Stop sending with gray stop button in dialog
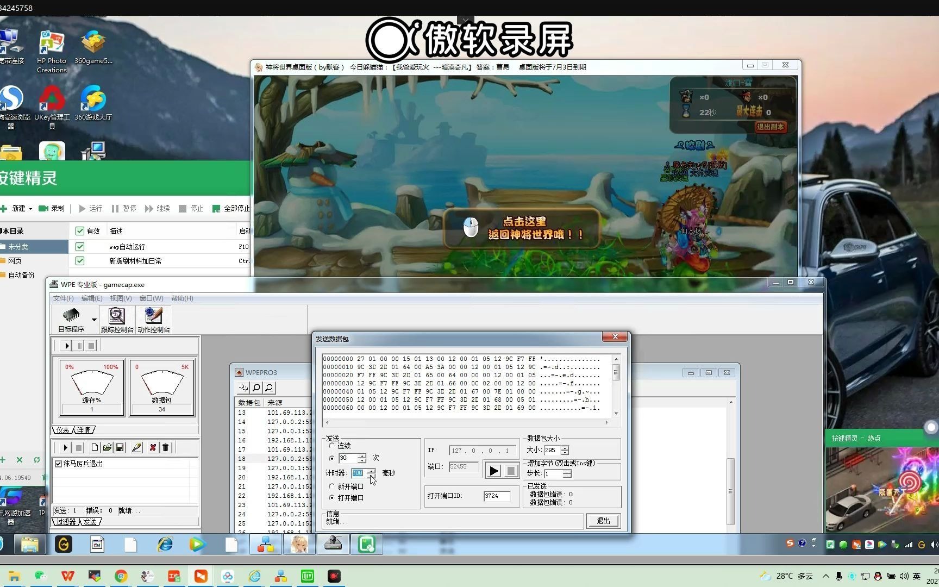The width and height of the screenshot is (939, 587). 511,471
